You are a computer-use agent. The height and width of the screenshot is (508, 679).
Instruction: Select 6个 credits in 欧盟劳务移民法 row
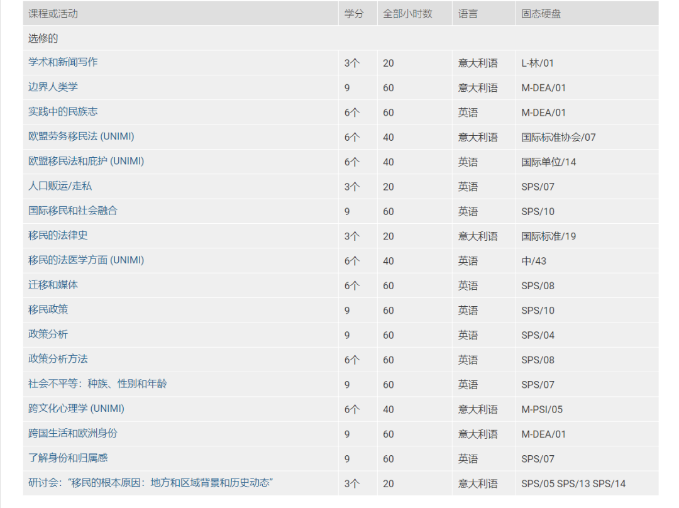tap(351, 137)
